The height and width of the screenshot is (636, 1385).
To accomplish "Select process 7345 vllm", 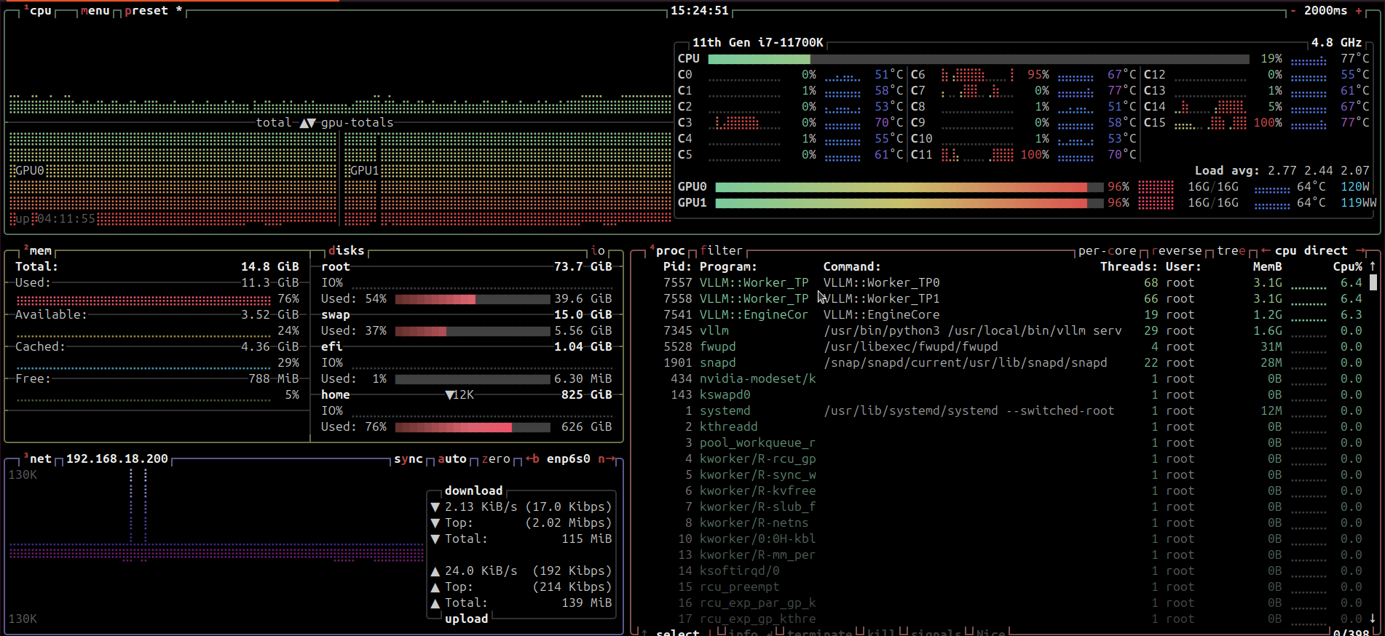I will point(1002,331).
